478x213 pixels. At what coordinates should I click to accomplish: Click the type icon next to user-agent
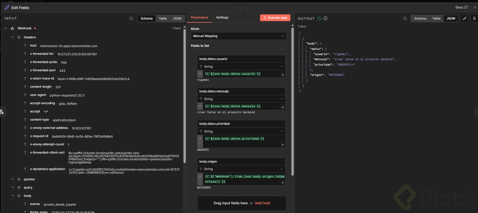(x=25, y=95)
